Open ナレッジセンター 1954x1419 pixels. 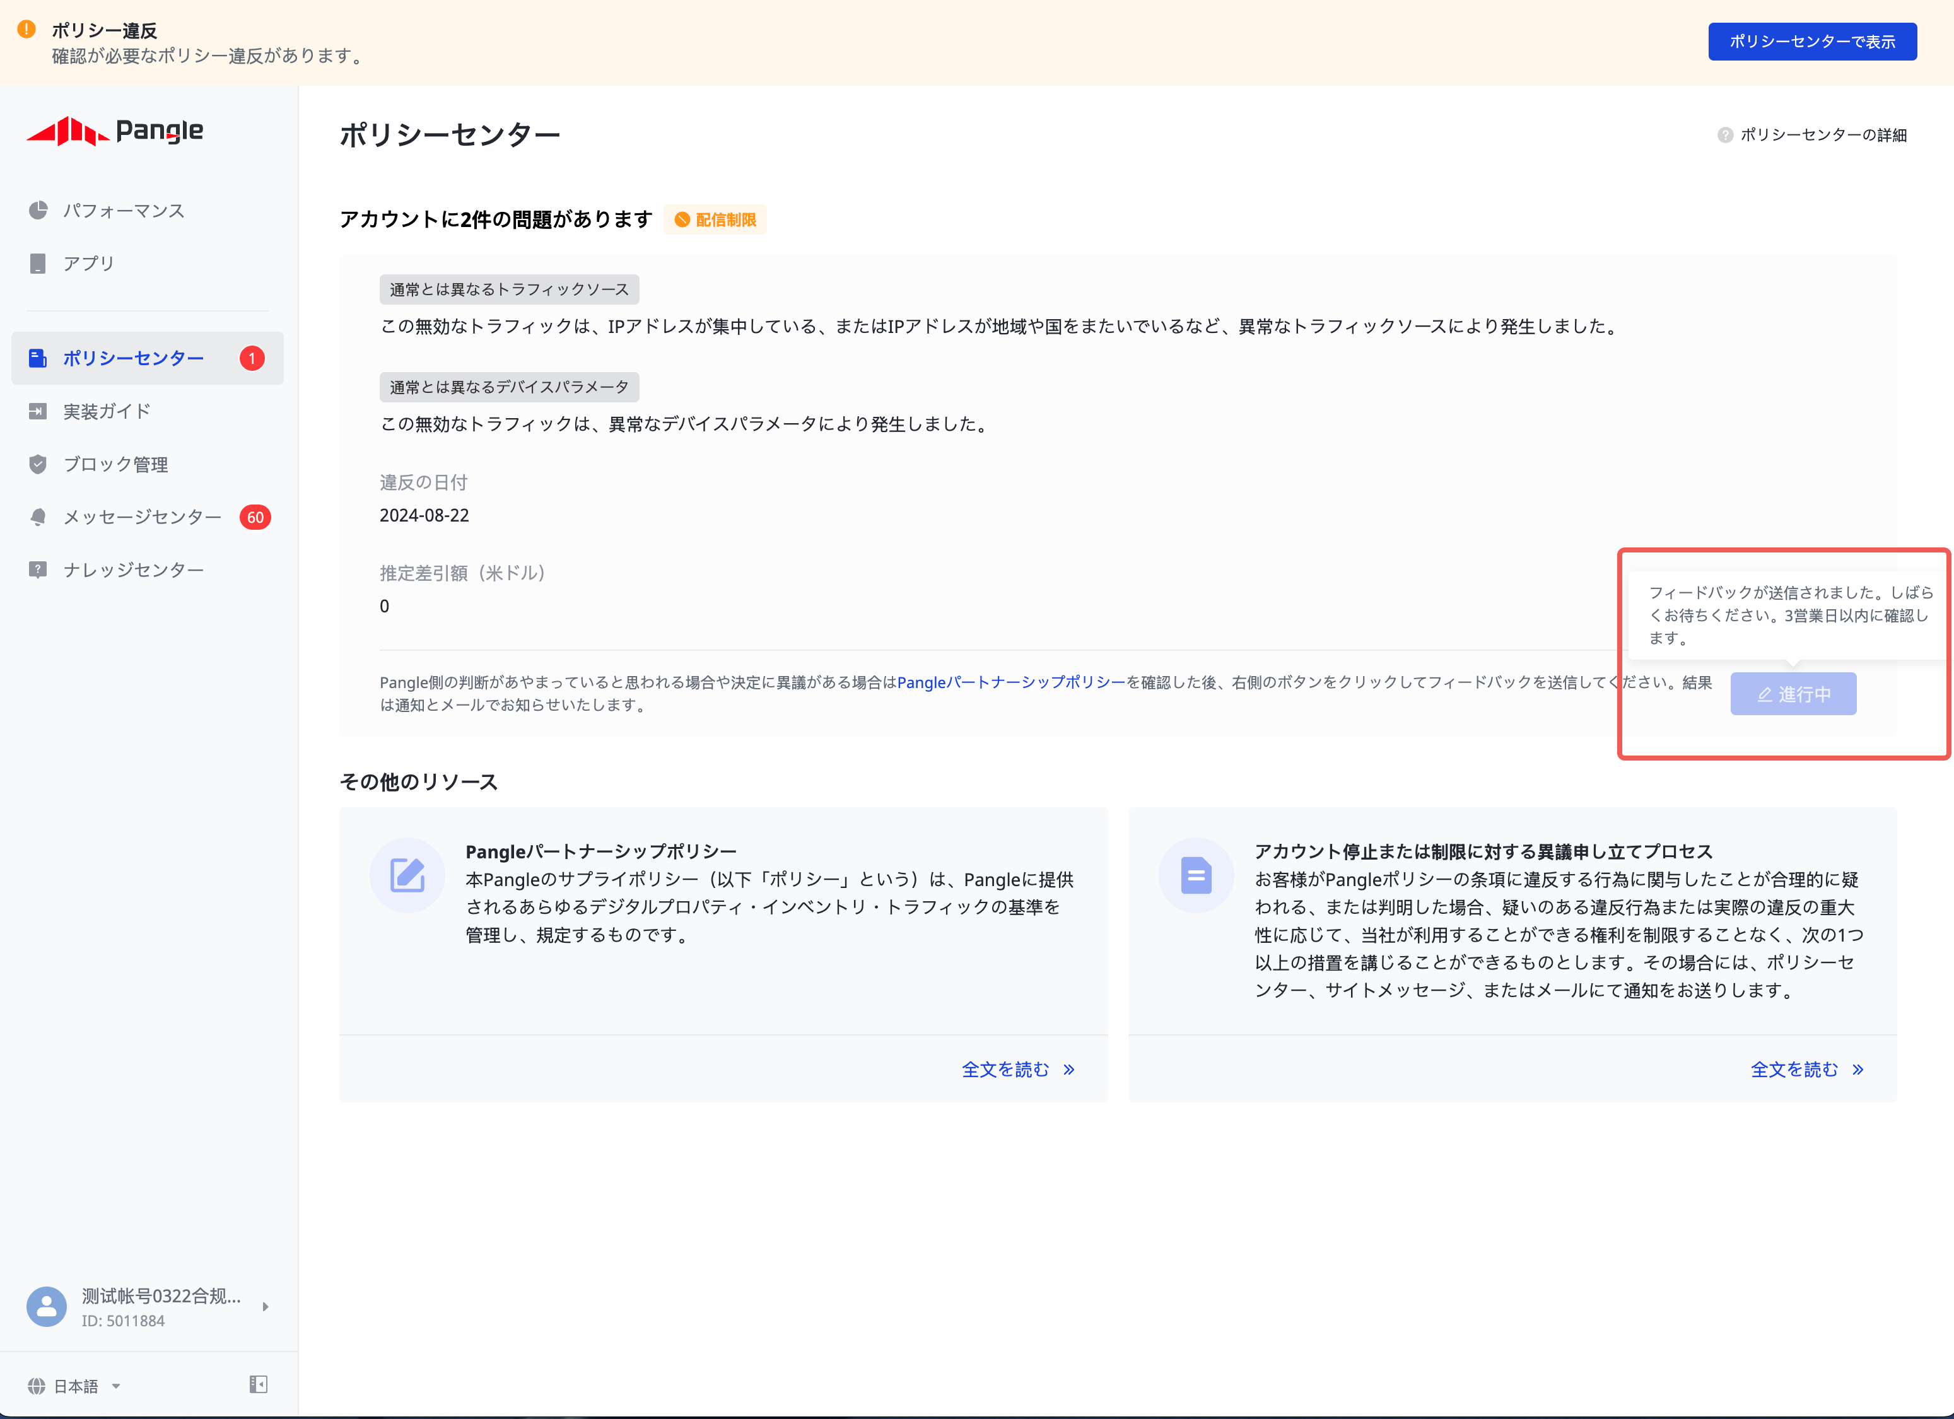pos(148,570)
